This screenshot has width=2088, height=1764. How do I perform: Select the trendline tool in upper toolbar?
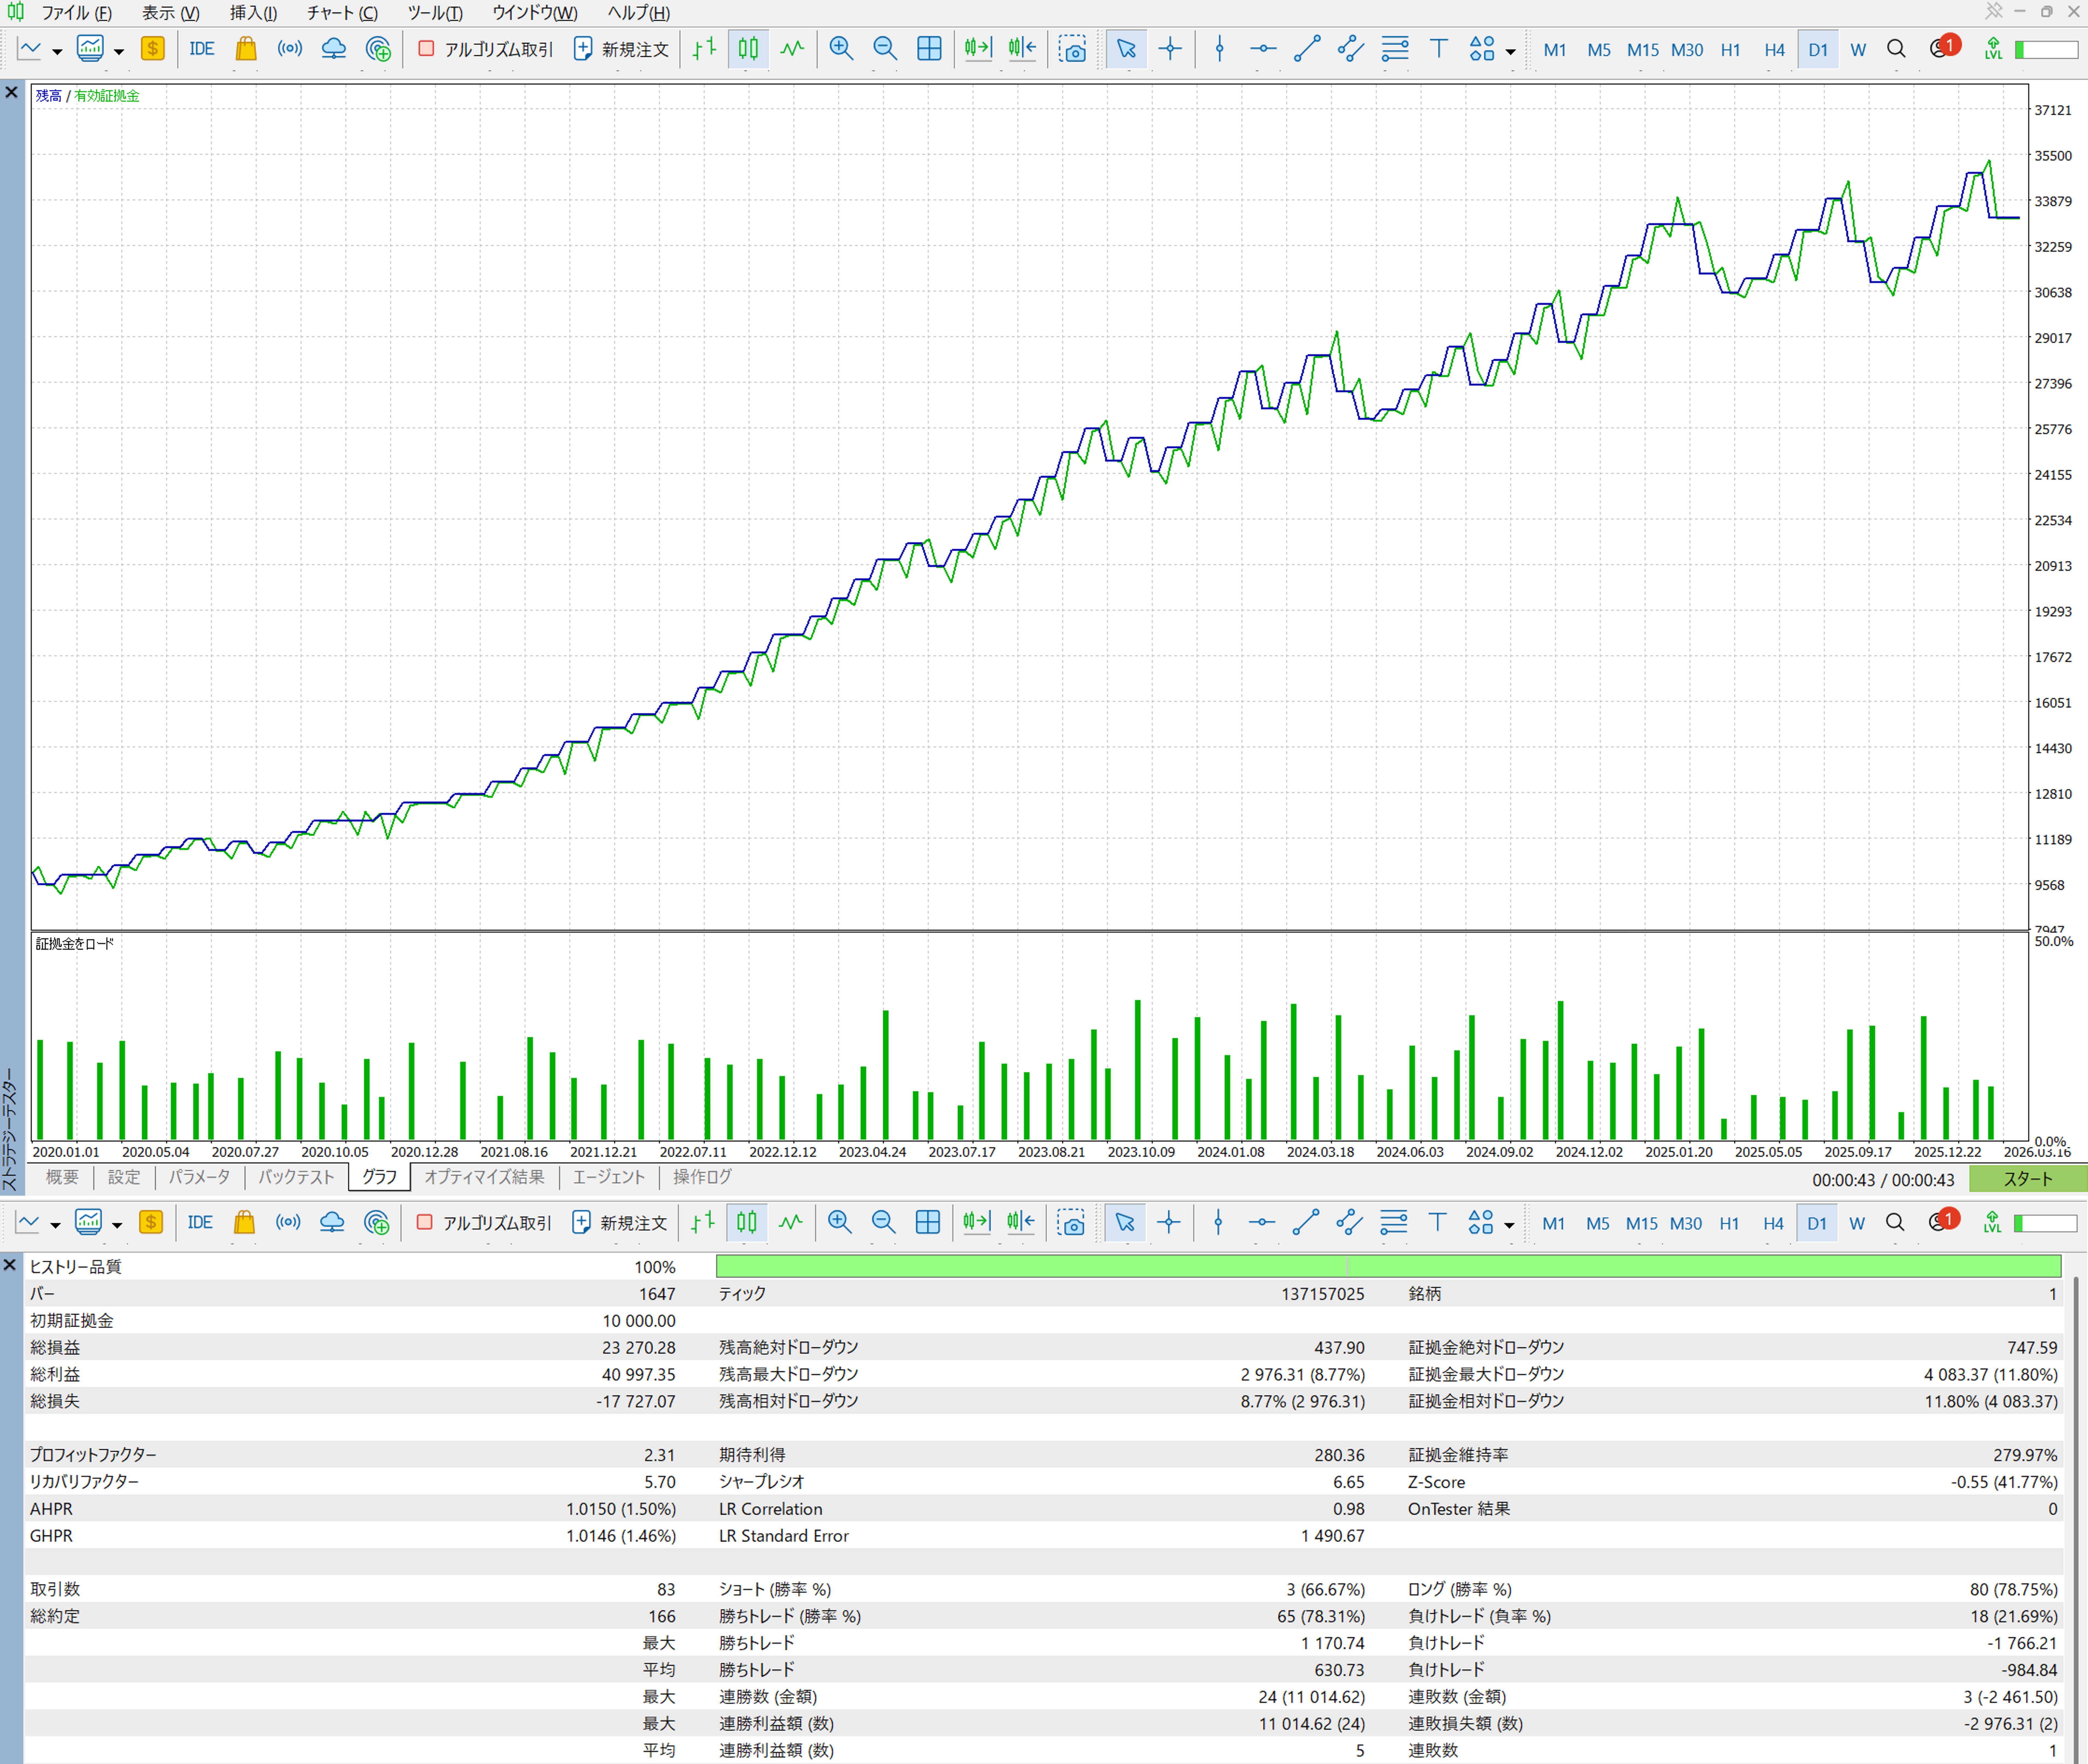click(1307, 49)
